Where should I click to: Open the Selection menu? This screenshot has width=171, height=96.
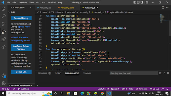23,3
